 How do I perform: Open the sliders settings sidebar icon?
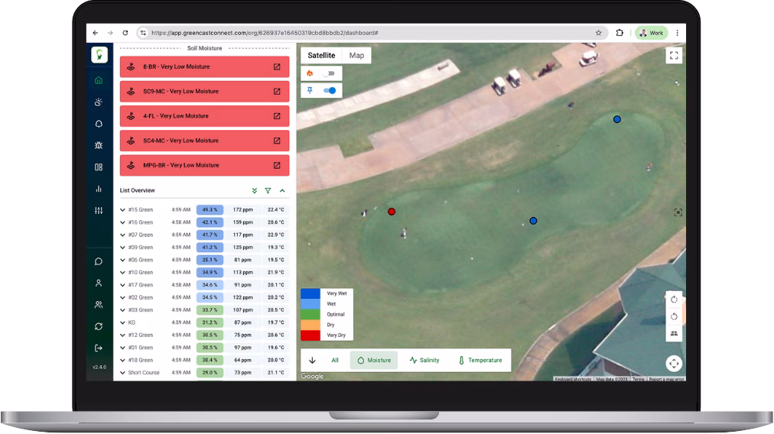point(99,211)
